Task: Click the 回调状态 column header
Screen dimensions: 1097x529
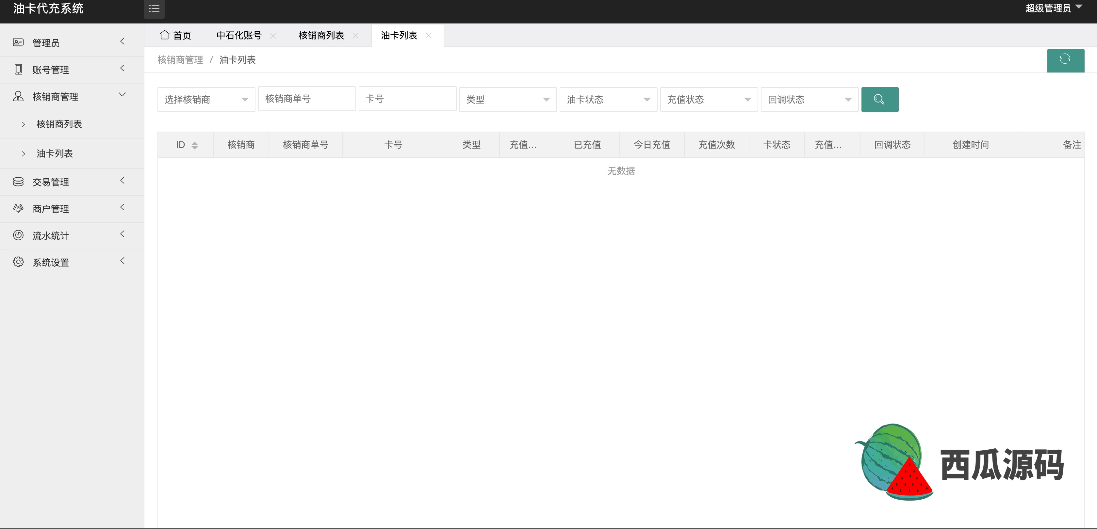Action: pyautogui.click(x=892, y=145)
